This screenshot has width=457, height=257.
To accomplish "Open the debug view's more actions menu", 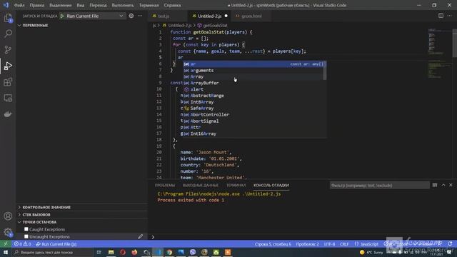I will 140,16.
